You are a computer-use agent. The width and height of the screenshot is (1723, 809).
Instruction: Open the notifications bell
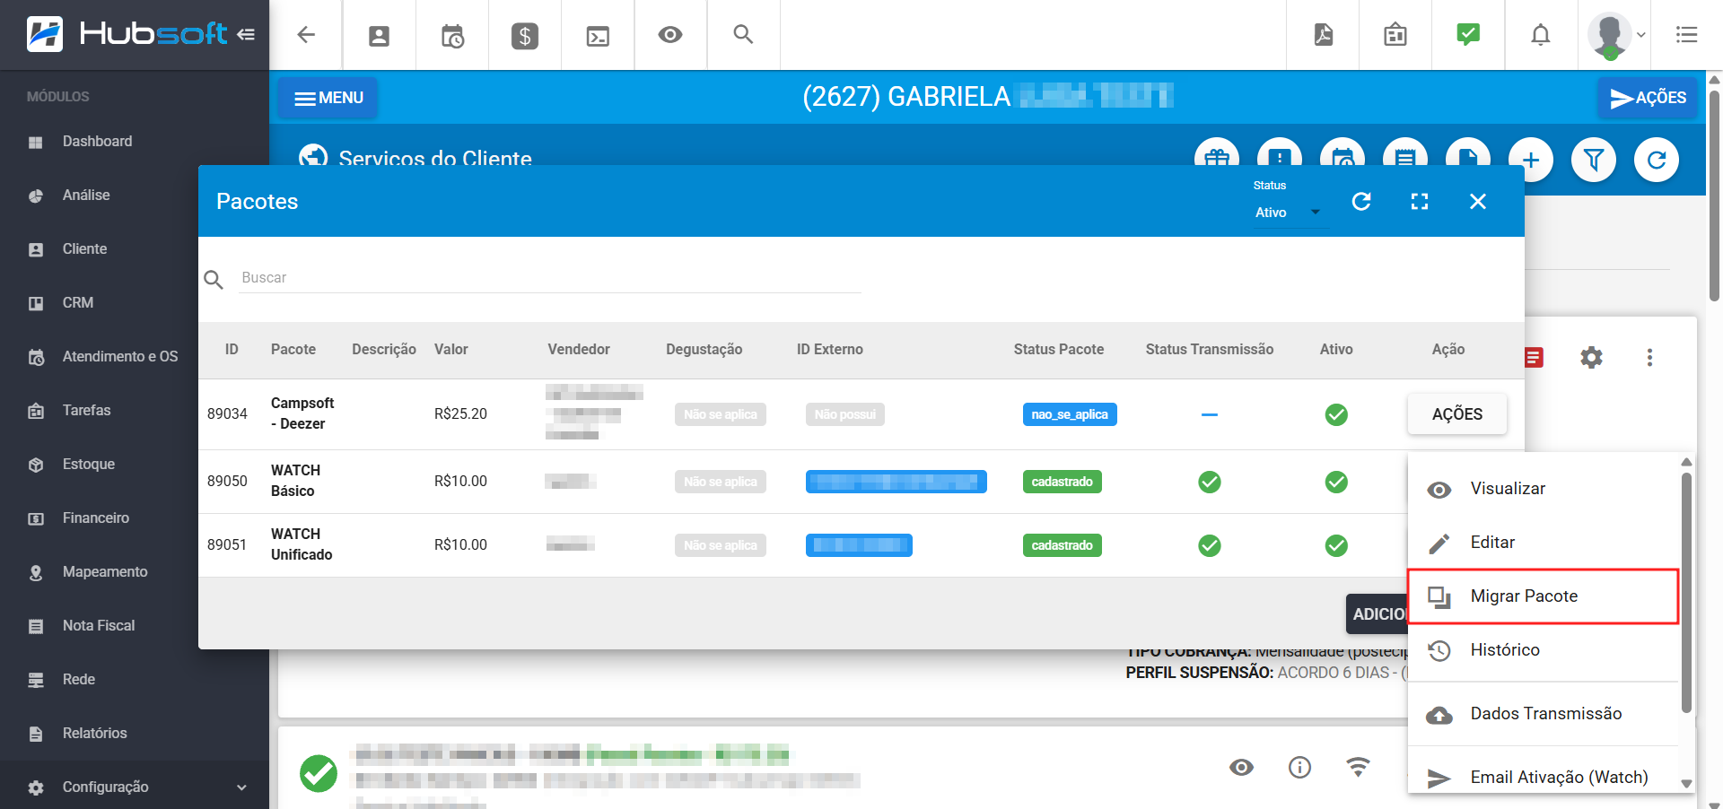tap(1540, 35)
